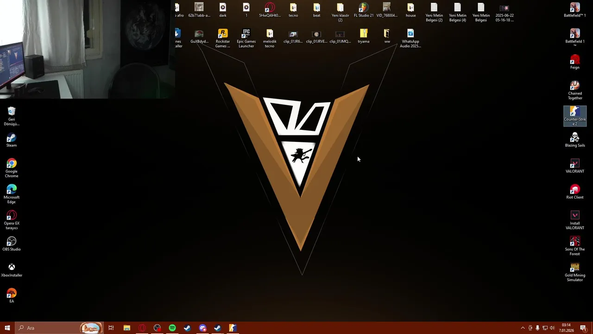Viewport: 593px width, 334px height.
Task: Select the 'dark' media file
Action: point(223,10)
